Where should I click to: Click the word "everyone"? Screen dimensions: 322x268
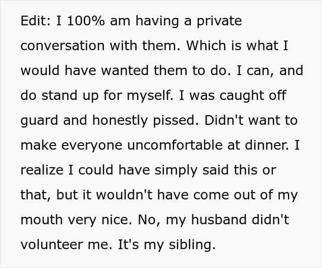(x=94, y=145)
